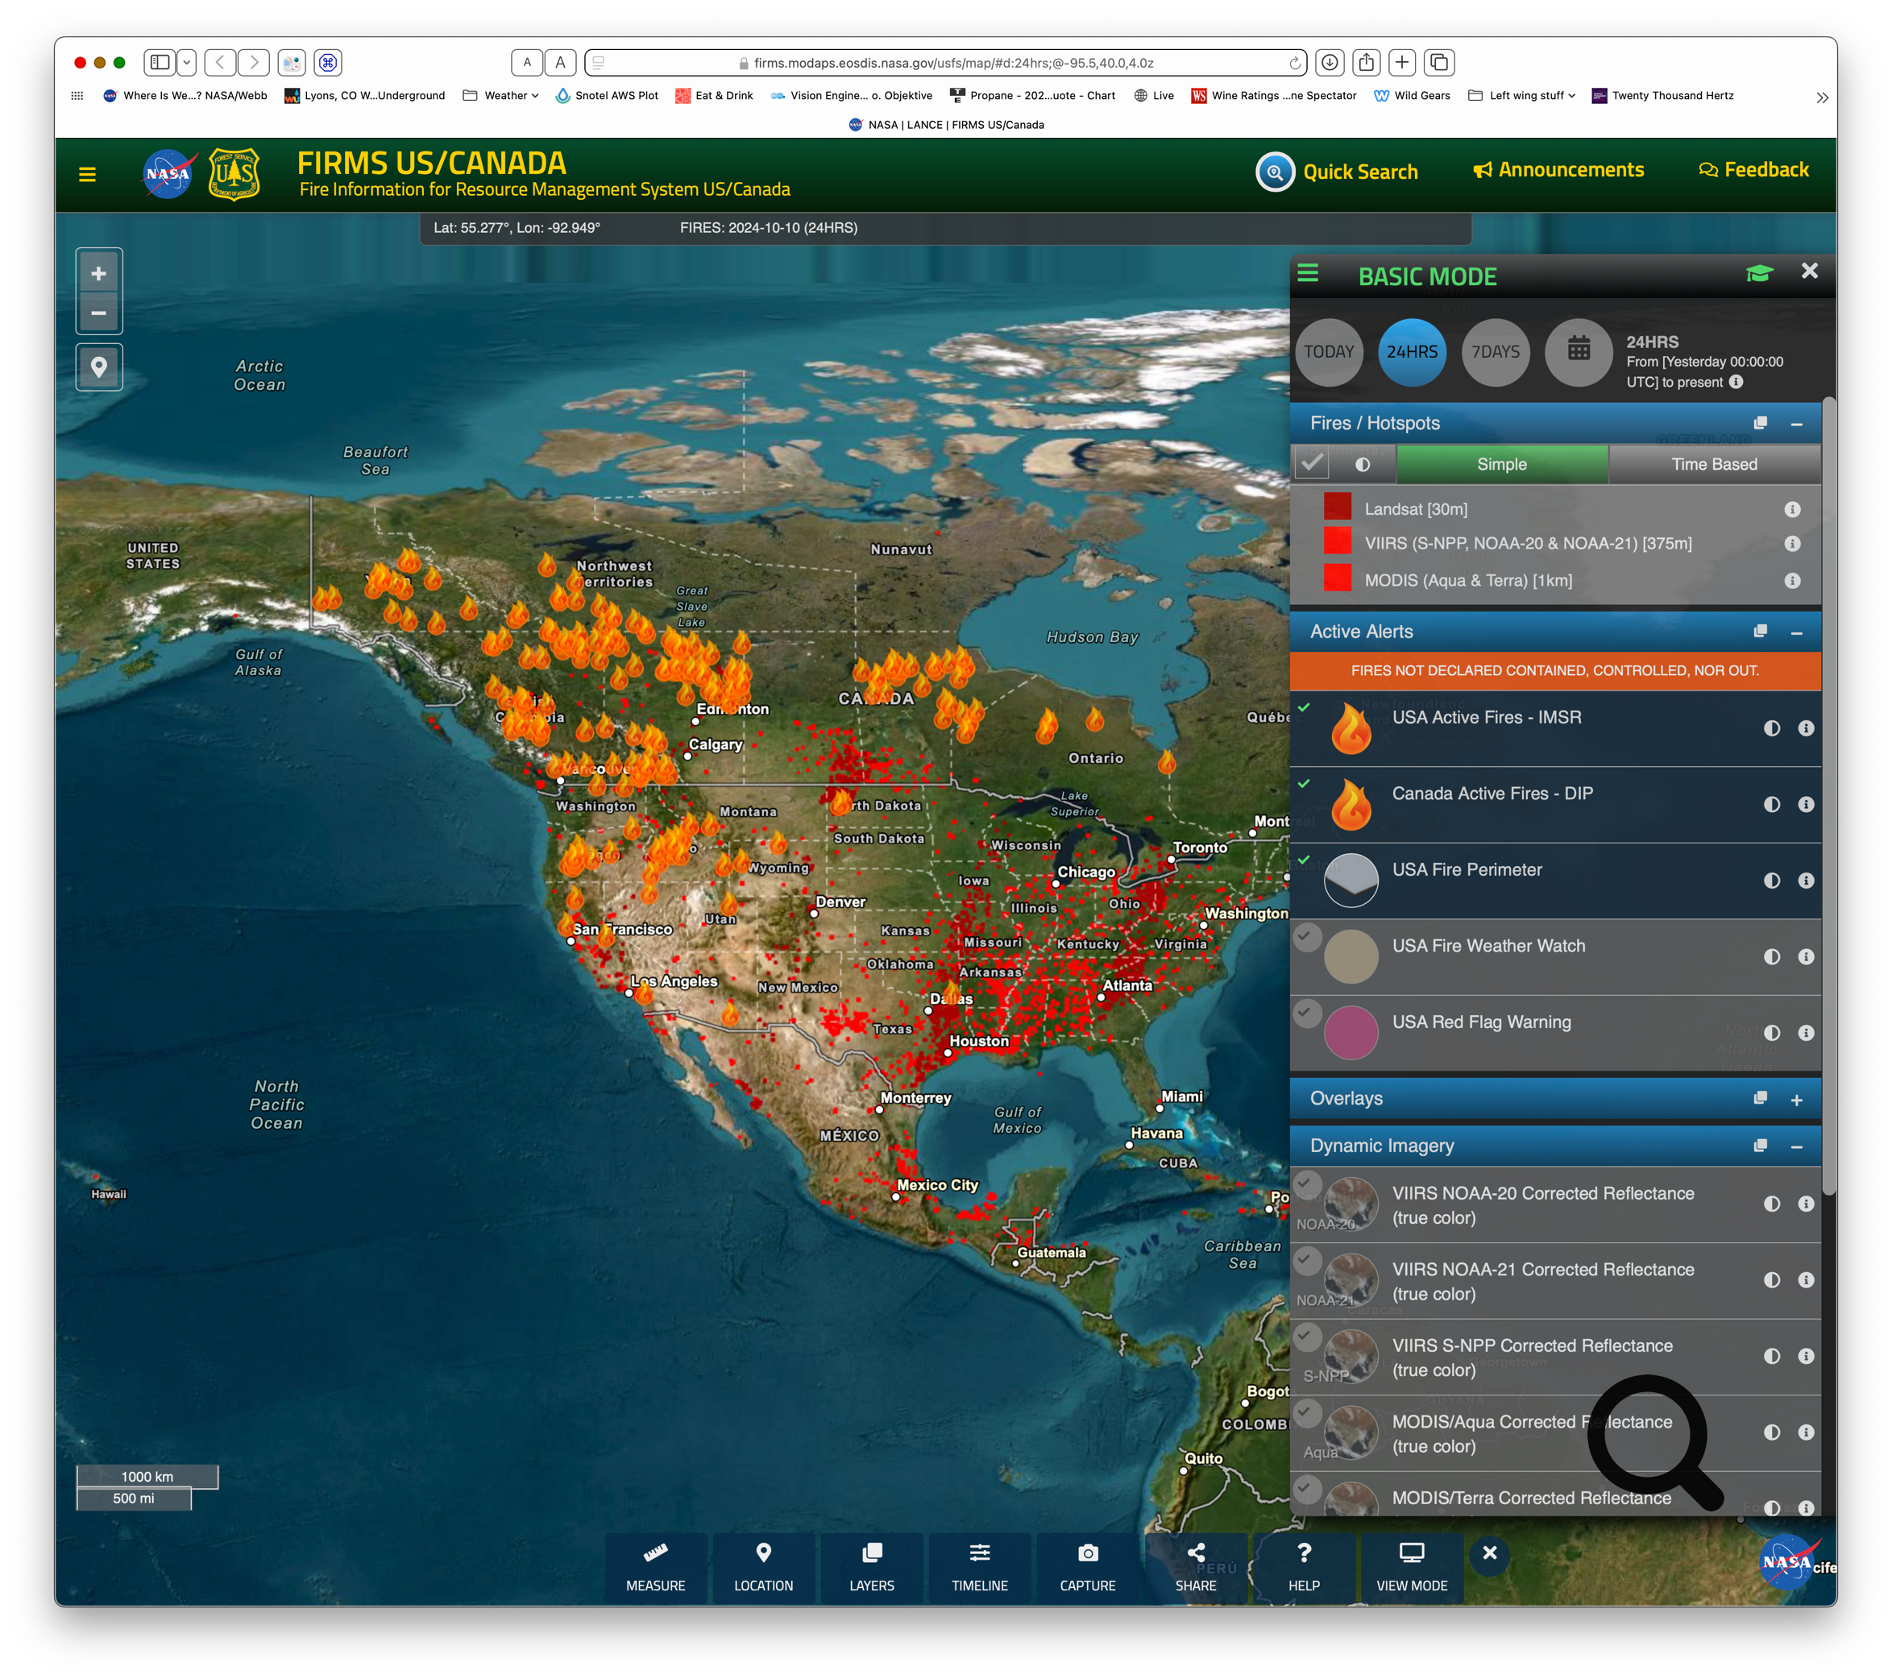
Task: Open the Timeline tool
Action: (979, 1566)
